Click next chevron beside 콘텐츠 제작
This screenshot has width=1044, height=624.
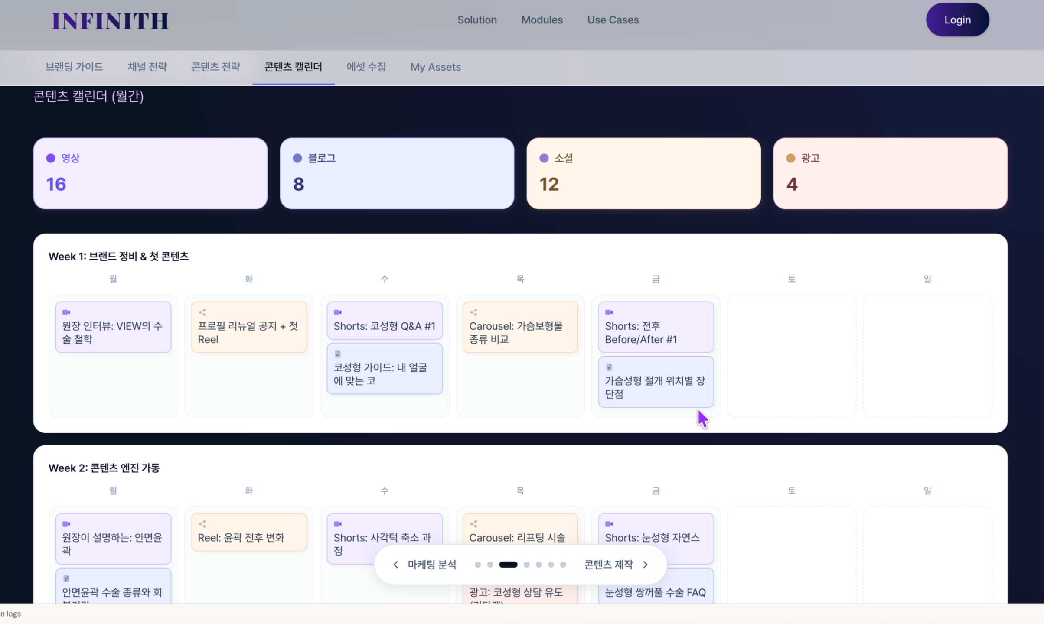645,564
